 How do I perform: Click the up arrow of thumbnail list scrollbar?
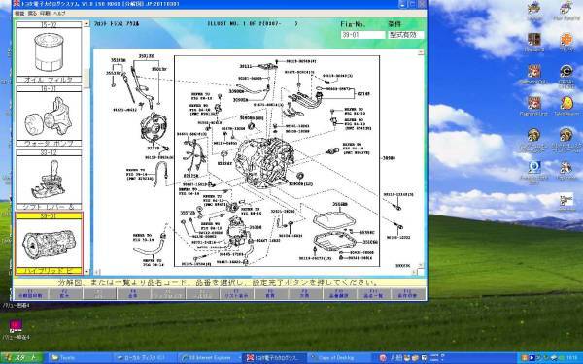[x=86, y=23]
